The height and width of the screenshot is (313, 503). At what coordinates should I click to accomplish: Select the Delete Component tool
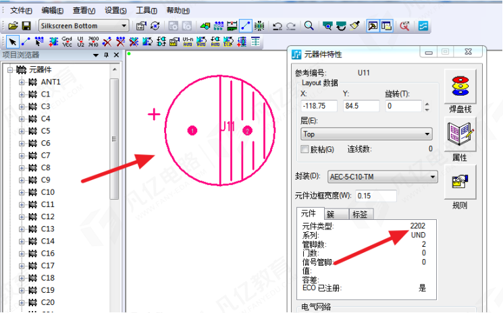click(134, 42)
